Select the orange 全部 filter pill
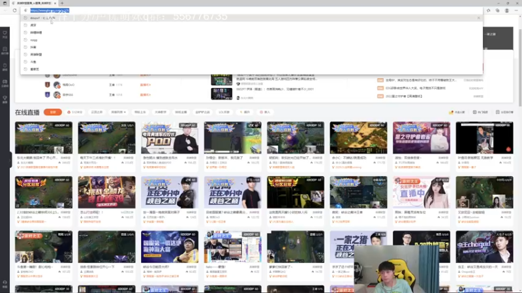 click(x=53, y=112)
